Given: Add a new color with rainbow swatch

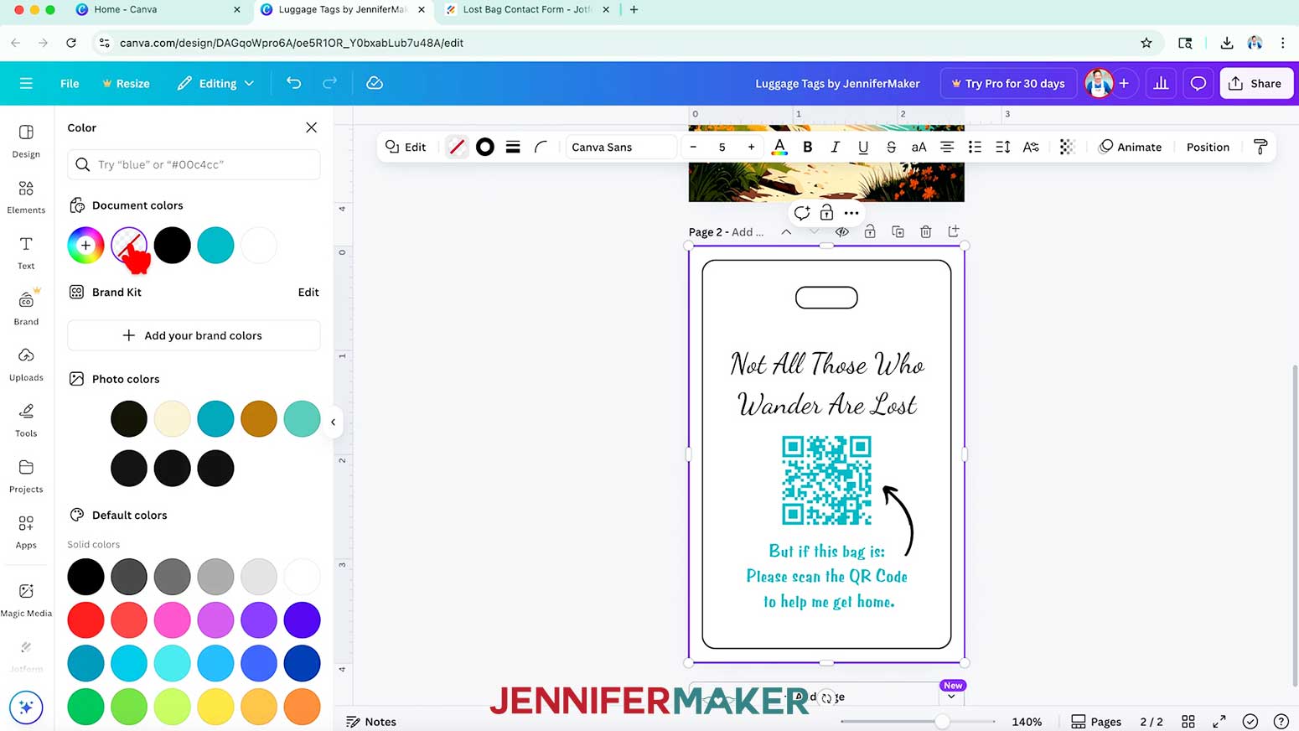Looking at the screenshot, I should [x=85, y=246].
